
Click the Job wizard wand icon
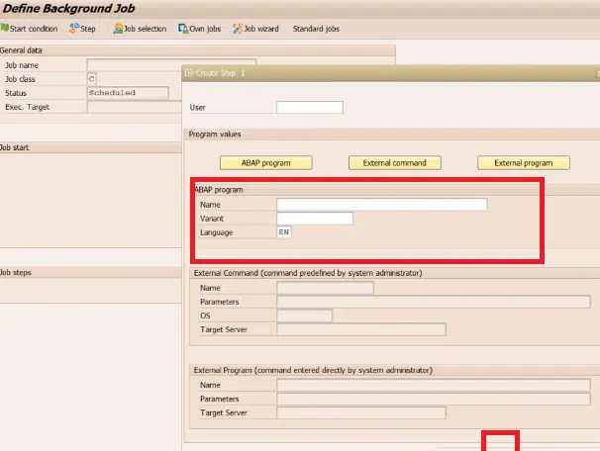(238, 29)
